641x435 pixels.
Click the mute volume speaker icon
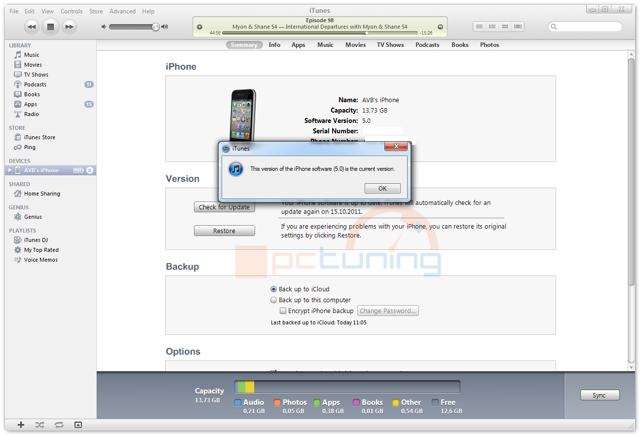(104, 27)
